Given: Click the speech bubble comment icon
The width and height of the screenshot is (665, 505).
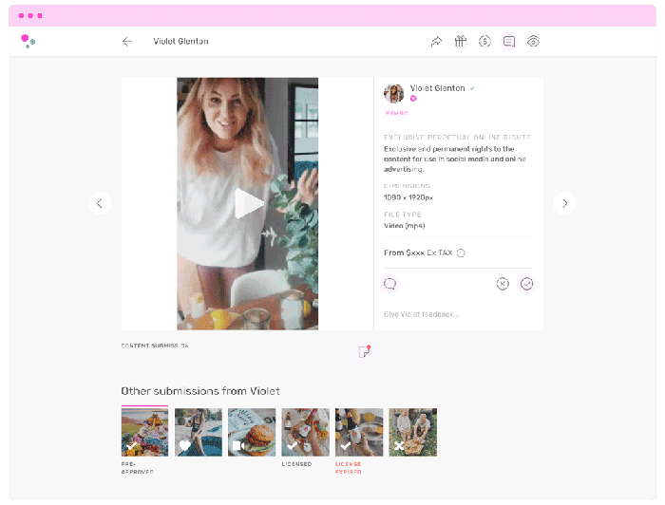Looking at the screenshot, I should (389, 284).
